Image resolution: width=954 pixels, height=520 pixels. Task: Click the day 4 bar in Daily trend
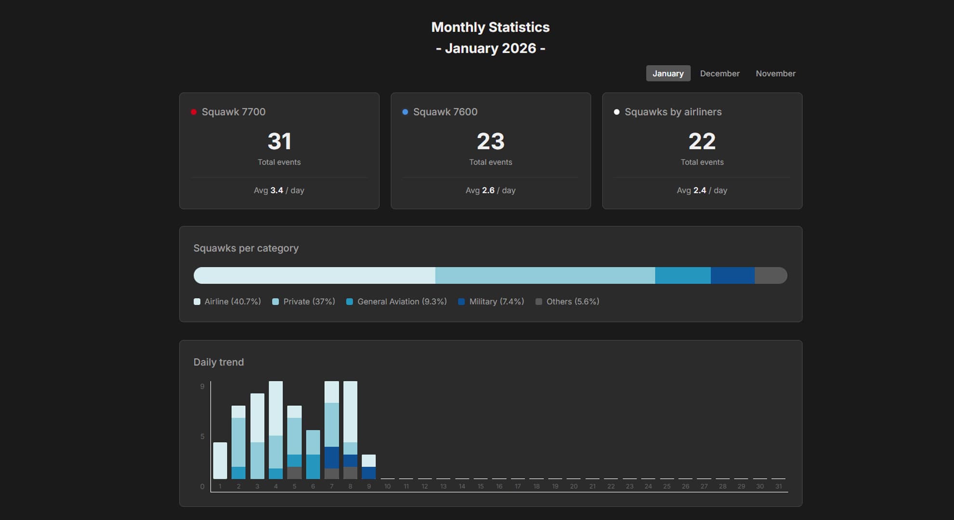click(276, 429)
